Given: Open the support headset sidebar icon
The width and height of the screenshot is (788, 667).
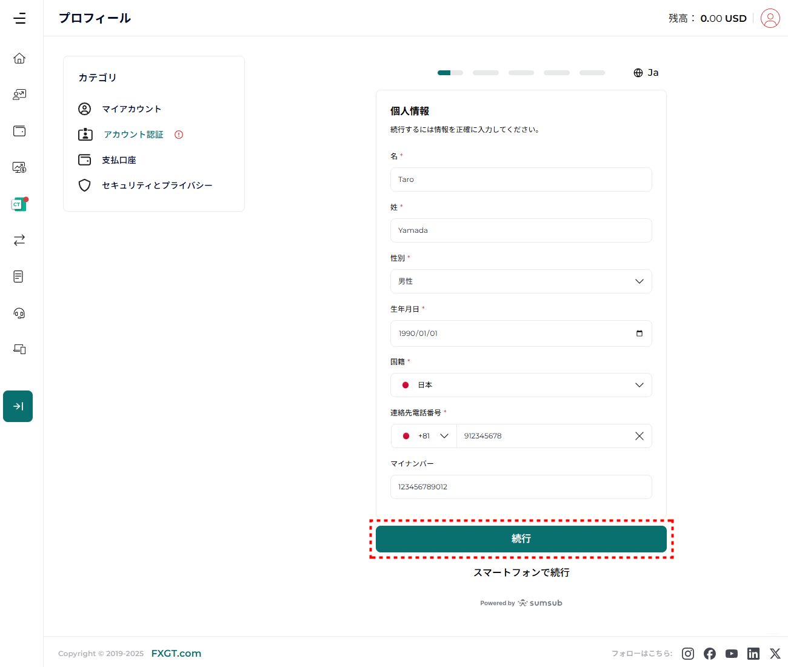Looking at the screenshot, I should pos(19,313).
